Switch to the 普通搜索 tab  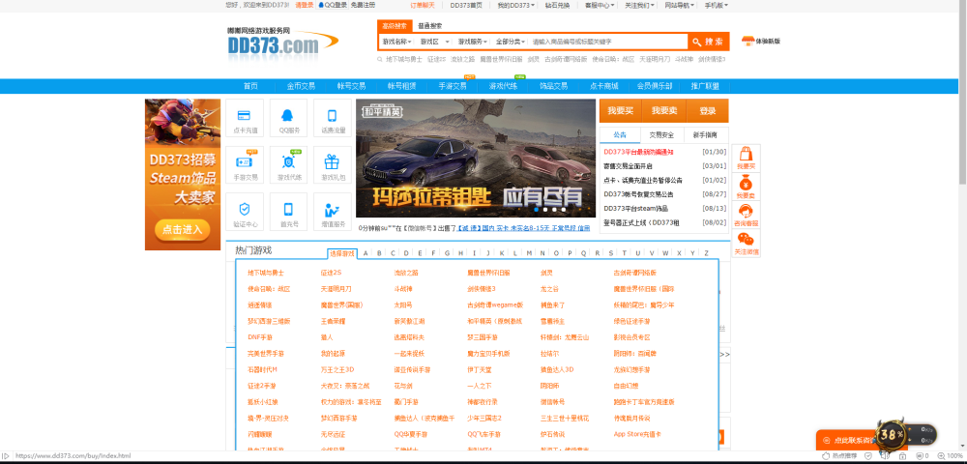click(x=429, y=26)
